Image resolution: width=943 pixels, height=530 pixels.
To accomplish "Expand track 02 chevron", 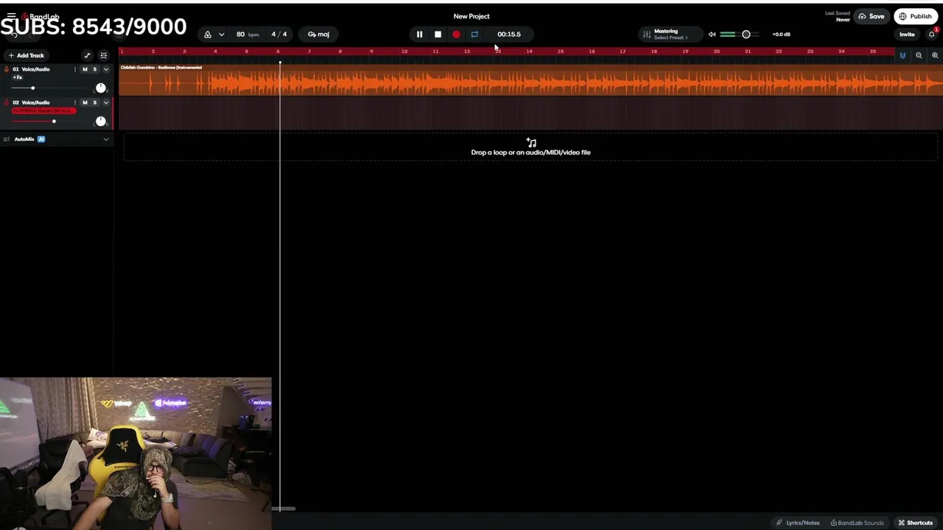I will pos(105,102).
